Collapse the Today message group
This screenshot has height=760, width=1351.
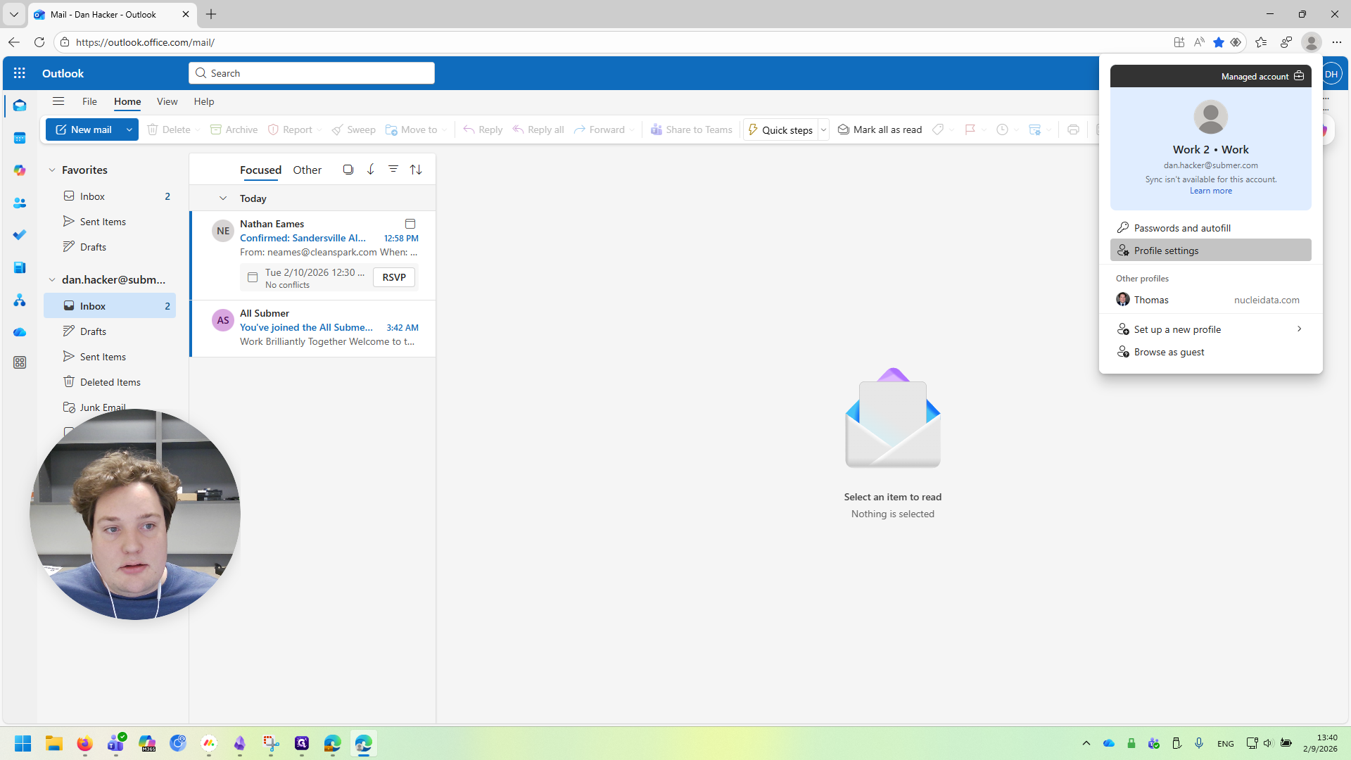[x=223, y=198]
